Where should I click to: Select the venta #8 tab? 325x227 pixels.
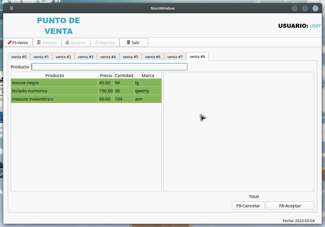point(197,56)
